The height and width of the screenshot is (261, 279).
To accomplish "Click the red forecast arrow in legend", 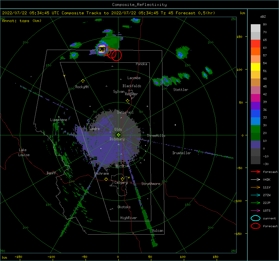I will 255,172.
